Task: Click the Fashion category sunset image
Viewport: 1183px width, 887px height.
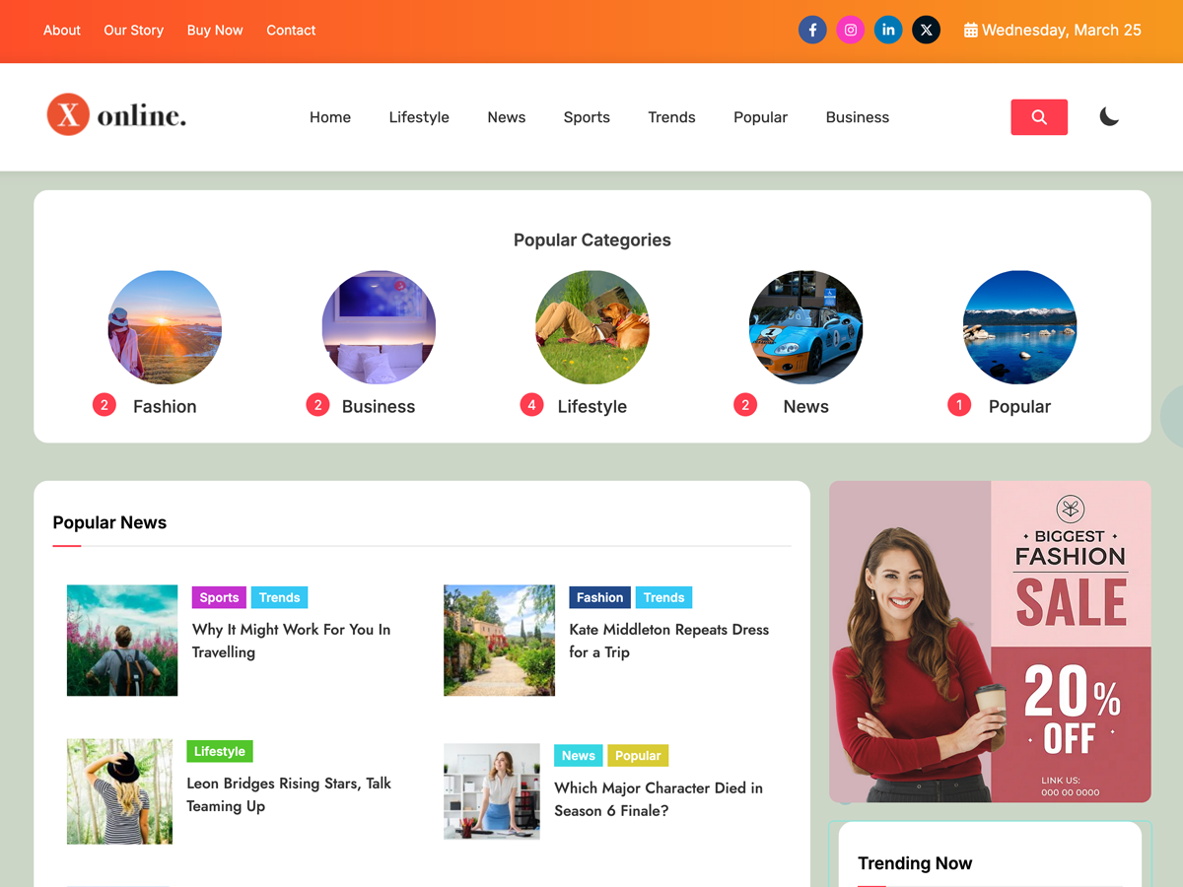Action: pyautogui.click(x=165, y=327)
